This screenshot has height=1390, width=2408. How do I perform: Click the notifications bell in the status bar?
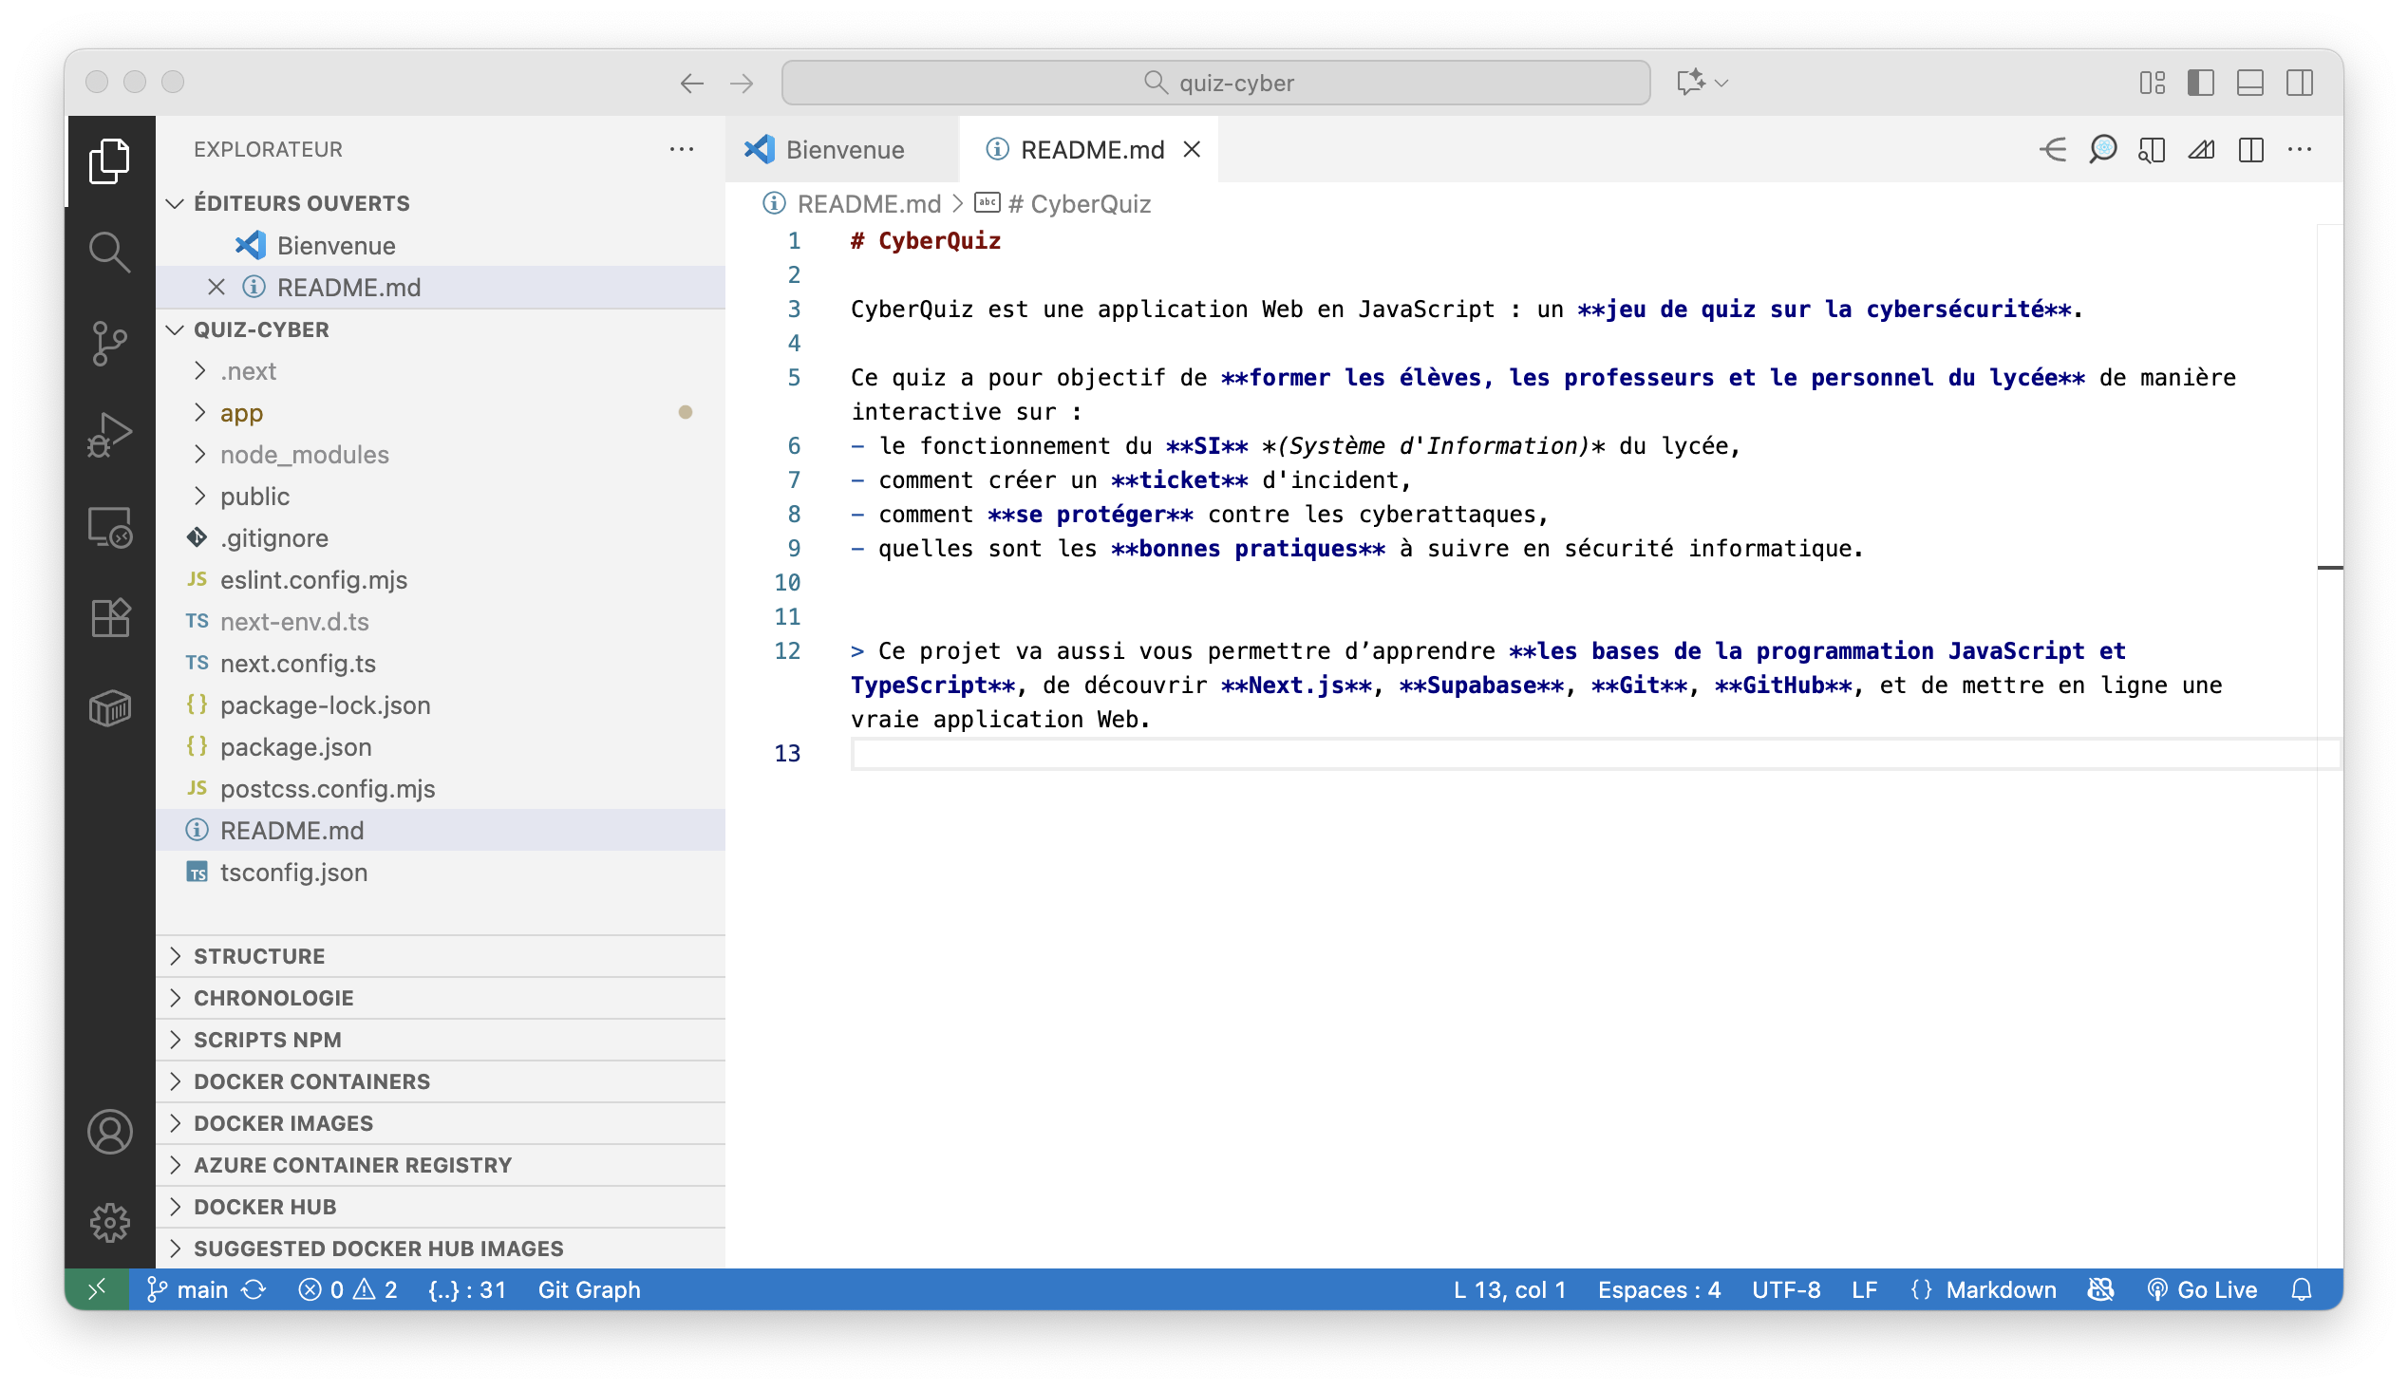[2302, 1288]
